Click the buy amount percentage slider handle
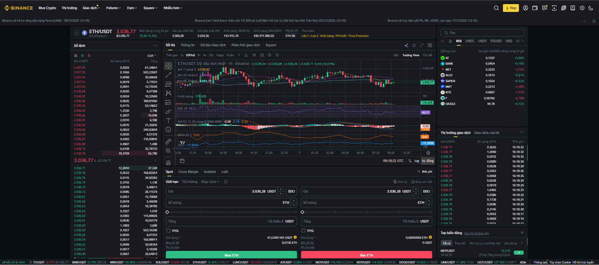The height and width of the screenshot is (265, 599). click(x=167, y=212)
